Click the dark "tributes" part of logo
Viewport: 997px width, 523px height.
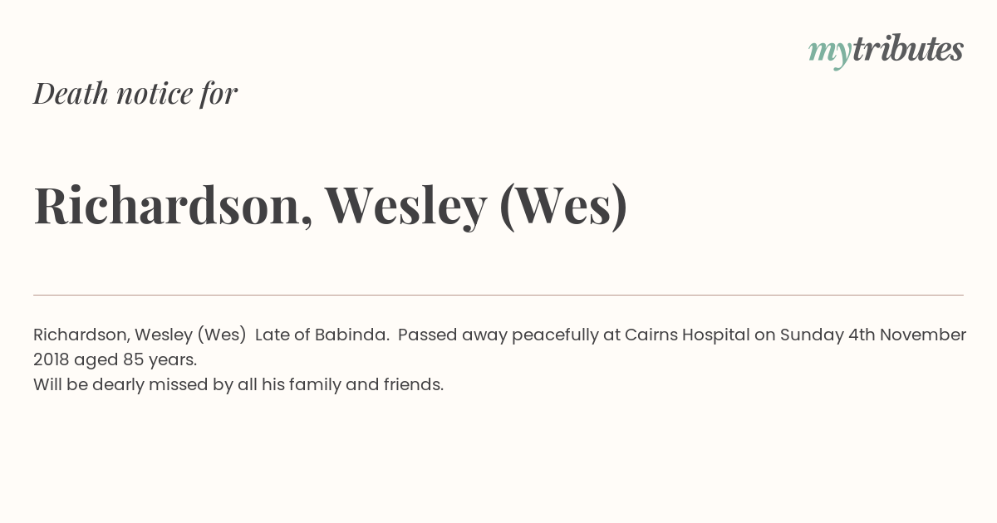tap(908, 49)
